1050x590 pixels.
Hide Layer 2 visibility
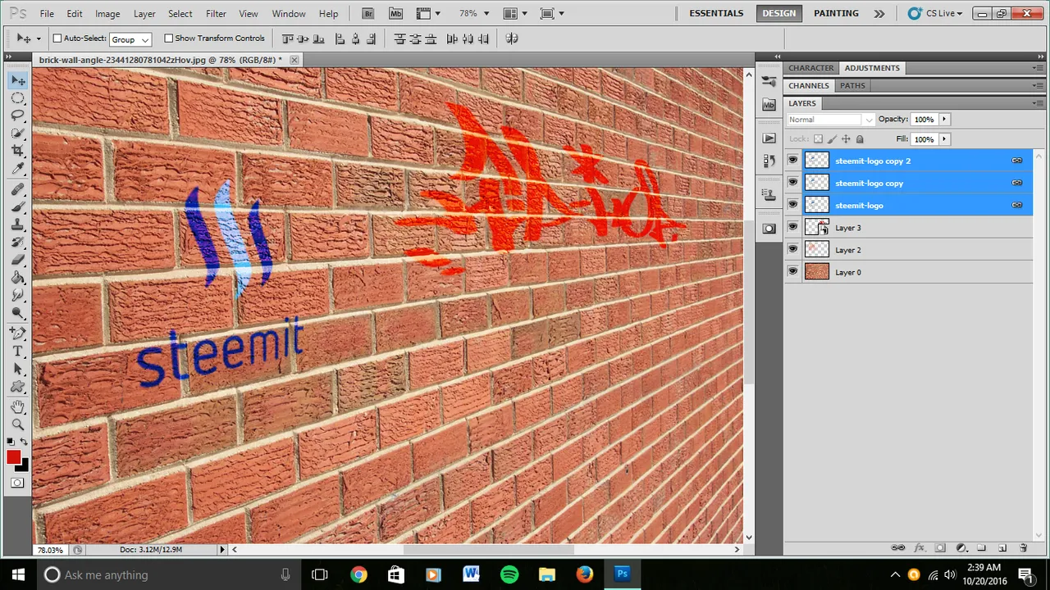(792, 249)
